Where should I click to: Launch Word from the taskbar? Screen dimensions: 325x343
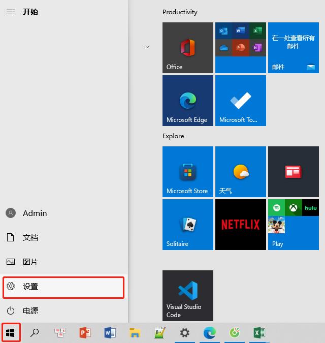pyautogui.click(x=110, y=333)
